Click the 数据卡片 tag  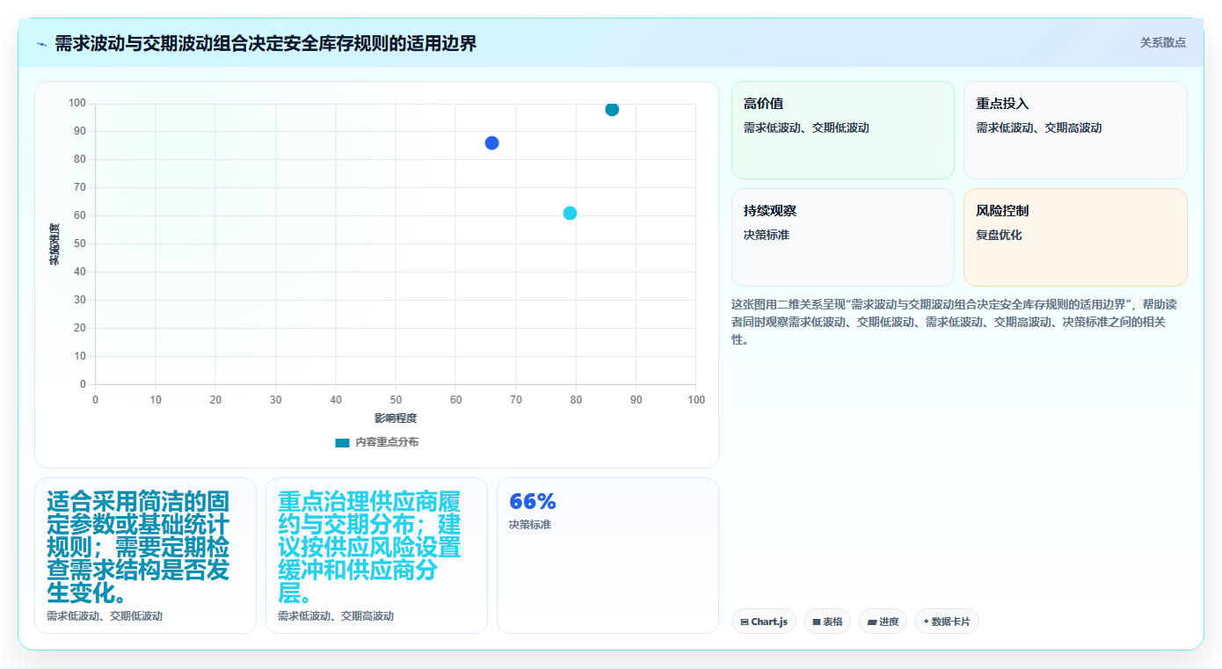947,622
